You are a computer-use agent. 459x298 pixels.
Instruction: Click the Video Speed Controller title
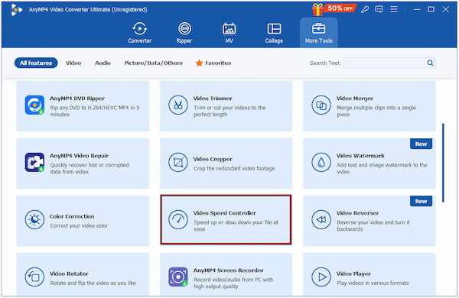pyautogui.click(x=224, y=213)
